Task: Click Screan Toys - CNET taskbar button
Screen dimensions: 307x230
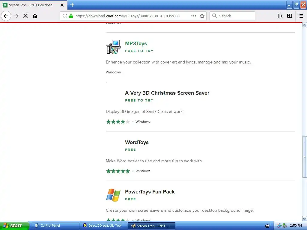Action: coord(151,226)
